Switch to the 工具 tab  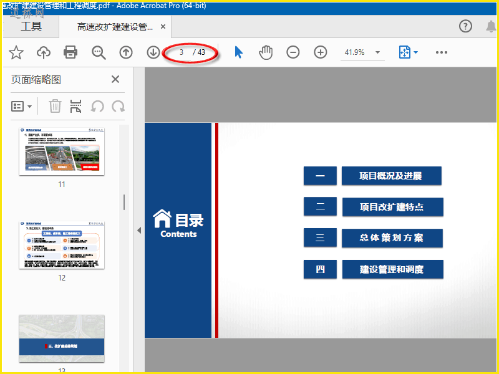tap(31, 26)
